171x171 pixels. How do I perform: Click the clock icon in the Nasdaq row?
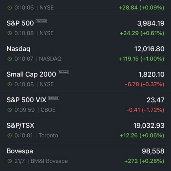(x=10, y=59)
